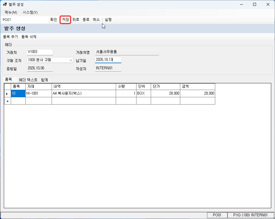Click the application icon in title bar
Image resolution: width=275 pixels, height=219 pixels.
coord(5,4)
